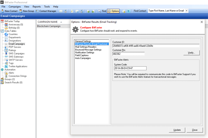
Task: Click the New Contact toolbar button
Action: point(9,11)
